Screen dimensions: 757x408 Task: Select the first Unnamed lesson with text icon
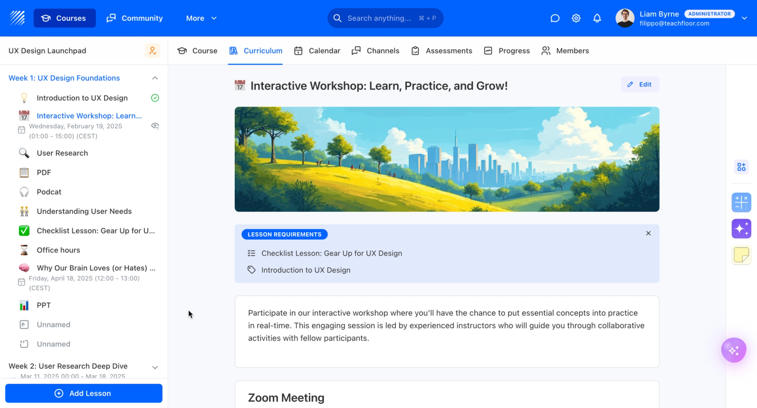point(53,324)
